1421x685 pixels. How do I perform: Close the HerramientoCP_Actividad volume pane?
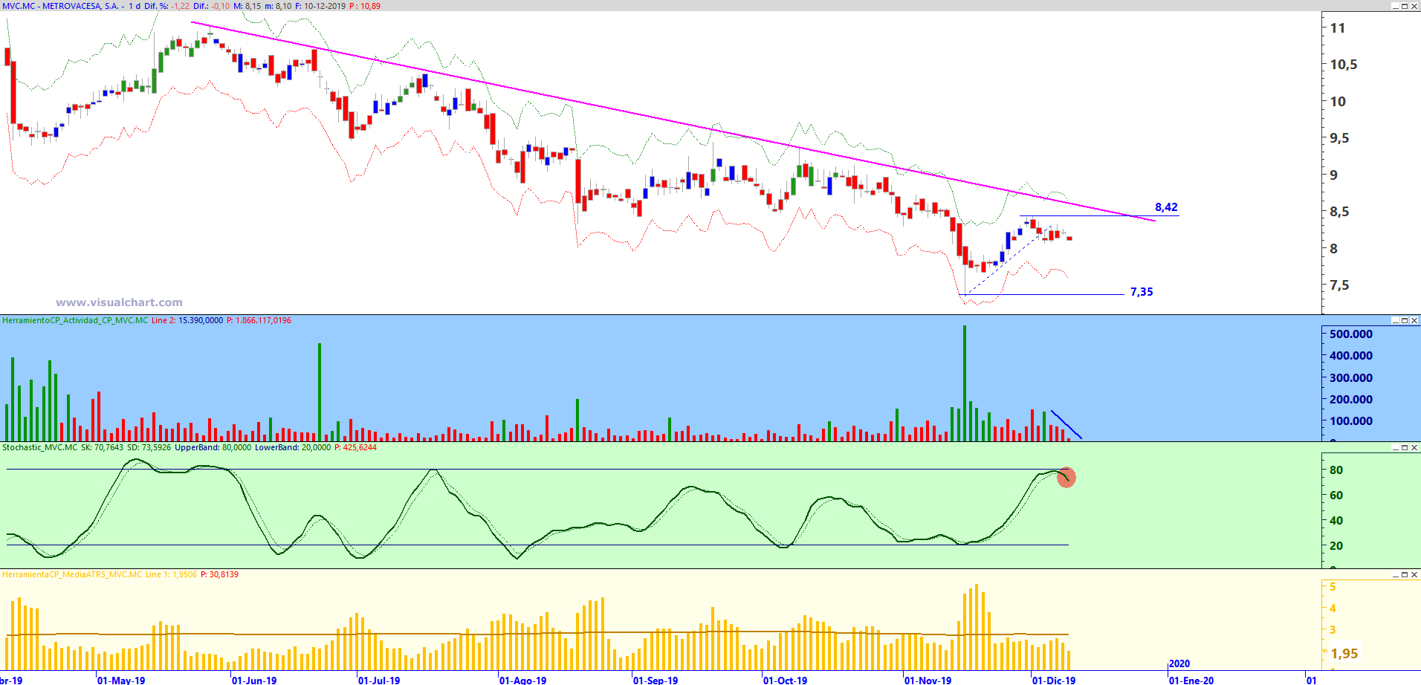point(1414,320)
